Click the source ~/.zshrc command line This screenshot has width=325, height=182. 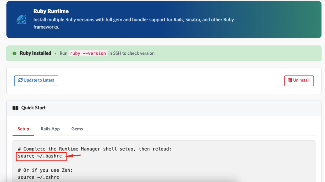(x=38, y=177)
